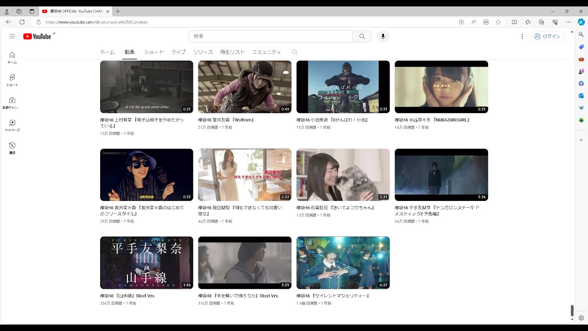Open a new browser tab
Image resolution: width=588 pixels, height=331 pixels.
click(x=118, y=11)
